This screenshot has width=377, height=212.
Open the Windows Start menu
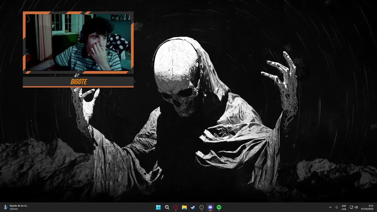tap(158, 207)
